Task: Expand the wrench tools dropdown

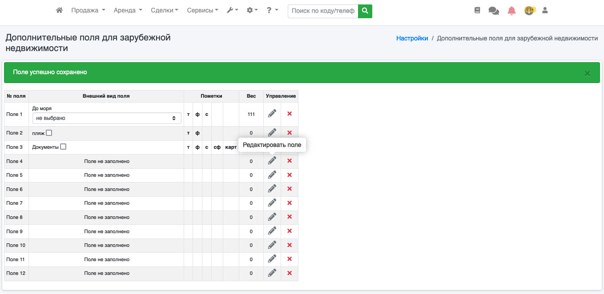Action: coord(232,10)
